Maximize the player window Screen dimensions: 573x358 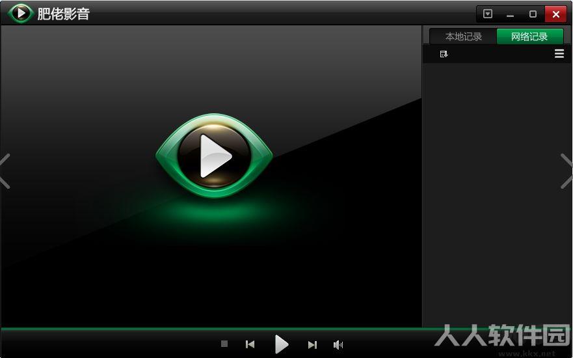coord(533,14)
